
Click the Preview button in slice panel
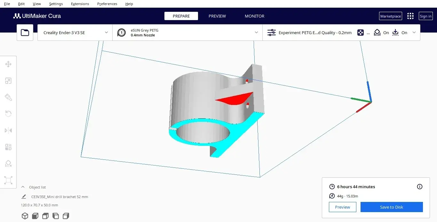click(x=343, y=207)
